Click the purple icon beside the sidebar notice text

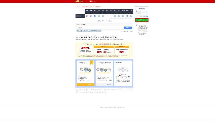pos(136,25)
